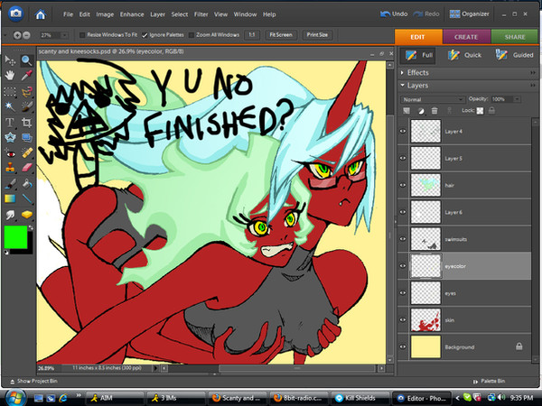Uncheck Ignore Palettes checkbox

[145, 34]
